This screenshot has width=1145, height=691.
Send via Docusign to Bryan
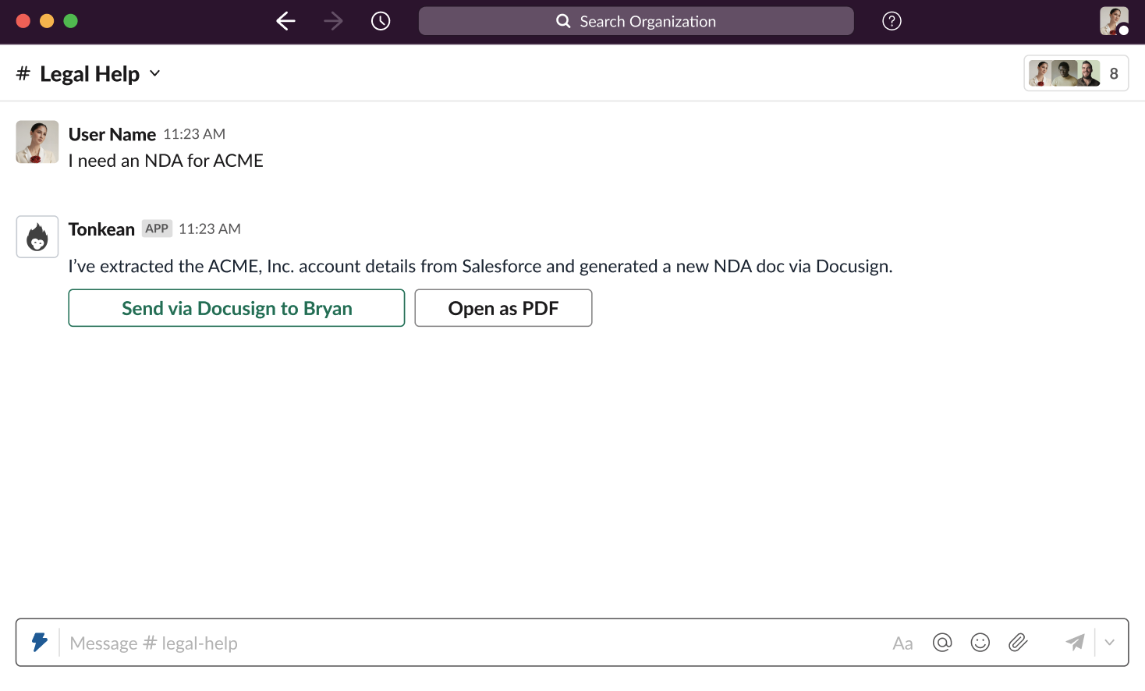pos(236,308)
